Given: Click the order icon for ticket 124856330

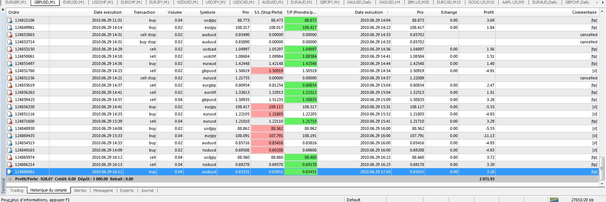Looking at the screenshot, I should click(10, 107).
